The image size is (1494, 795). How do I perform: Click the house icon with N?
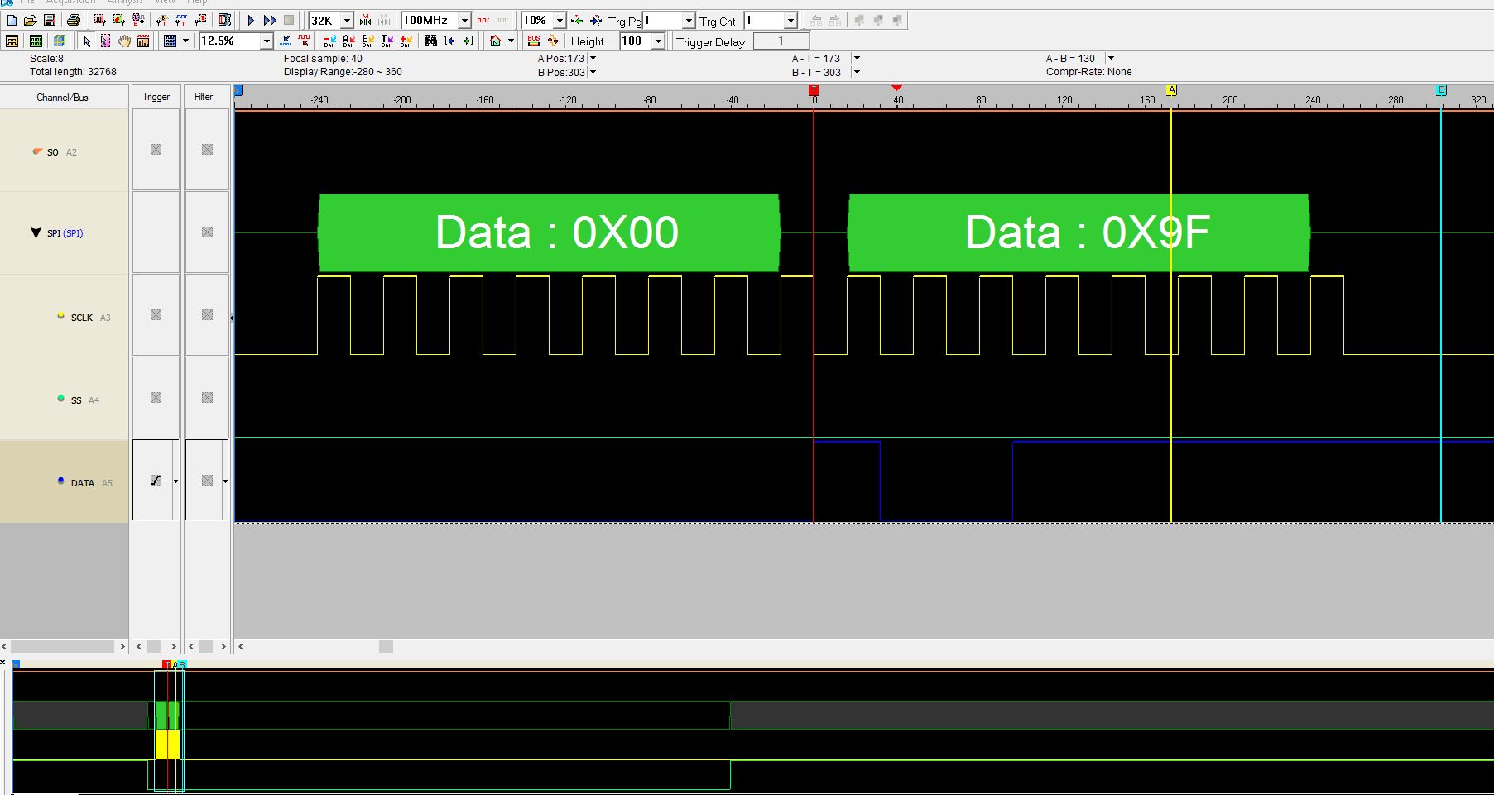[496, 41]
